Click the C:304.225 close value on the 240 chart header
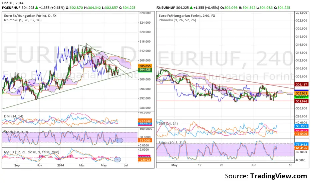Screen dimensions: 311x183 tap(282, 8)
